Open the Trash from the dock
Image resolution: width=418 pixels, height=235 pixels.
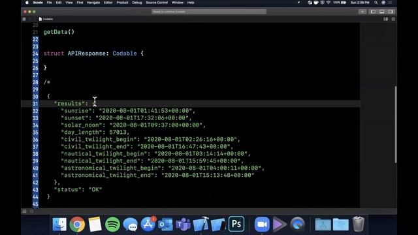(359, 225)
